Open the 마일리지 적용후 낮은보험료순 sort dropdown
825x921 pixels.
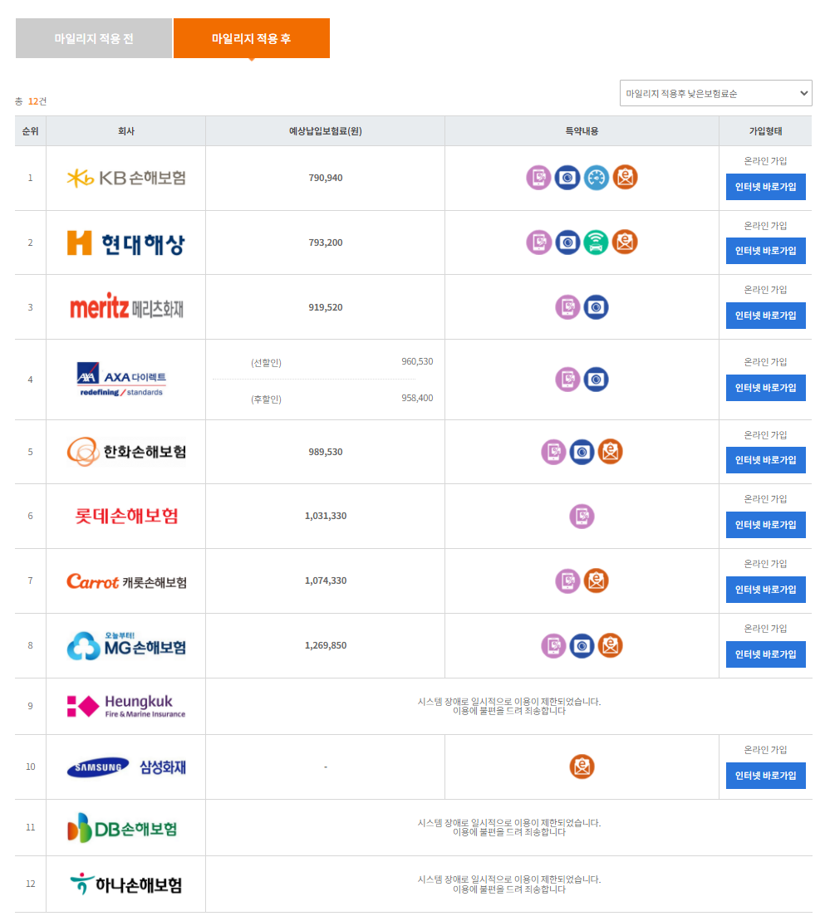pos(715,93)
